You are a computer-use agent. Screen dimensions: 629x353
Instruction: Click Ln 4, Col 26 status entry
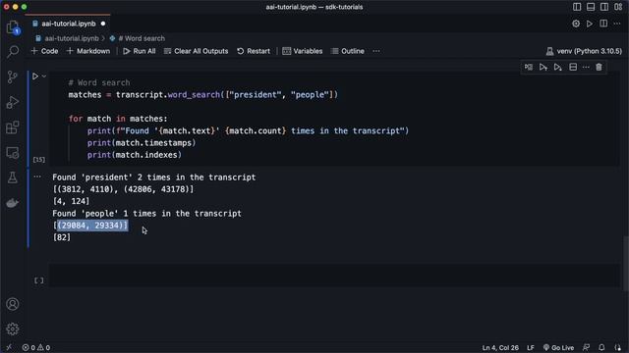point(500,347)
